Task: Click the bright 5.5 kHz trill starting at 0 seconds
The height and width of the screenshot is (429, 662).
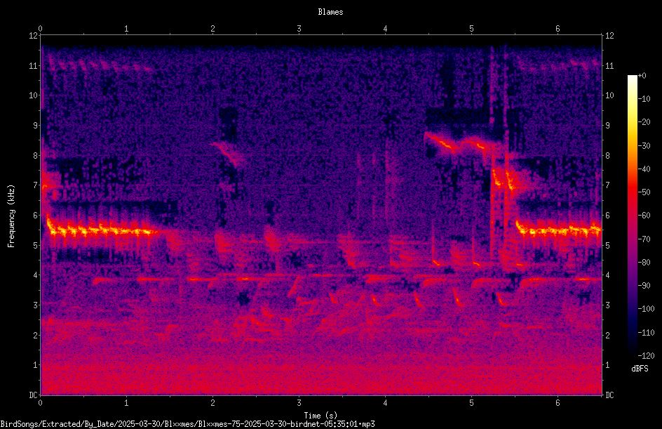Action: coord(101,229)
